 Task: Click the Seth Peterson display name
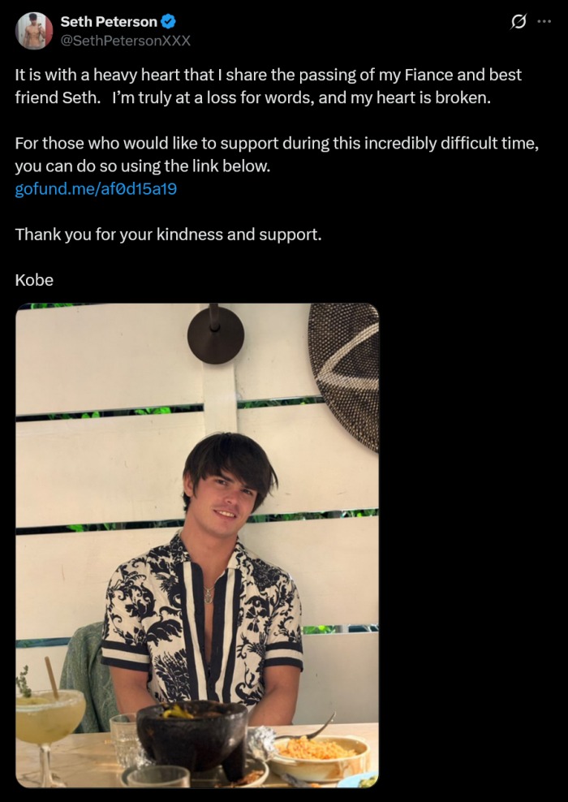[x=109, y=22]
